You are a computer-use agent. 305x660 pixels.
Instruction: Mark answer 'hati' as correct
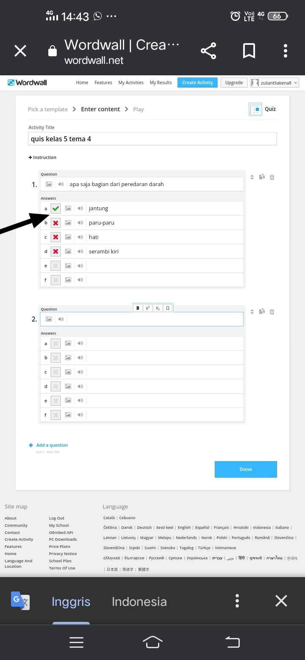pyautogui.click(x=55, y=237)
